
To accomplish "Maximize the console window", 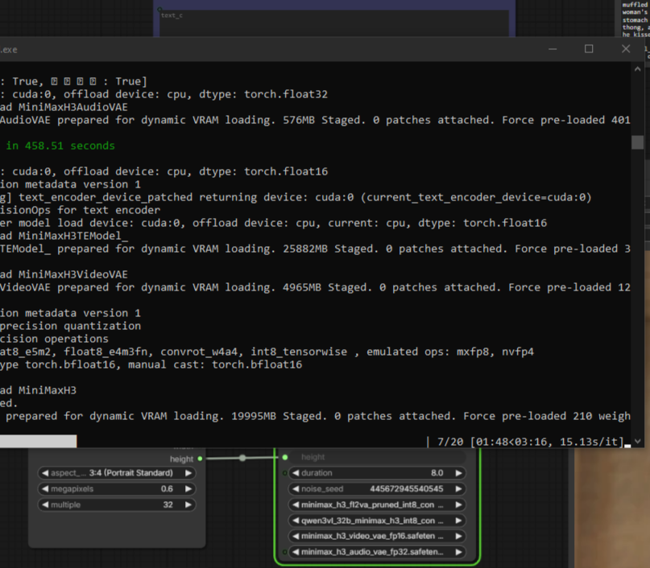I will (589, 49).
